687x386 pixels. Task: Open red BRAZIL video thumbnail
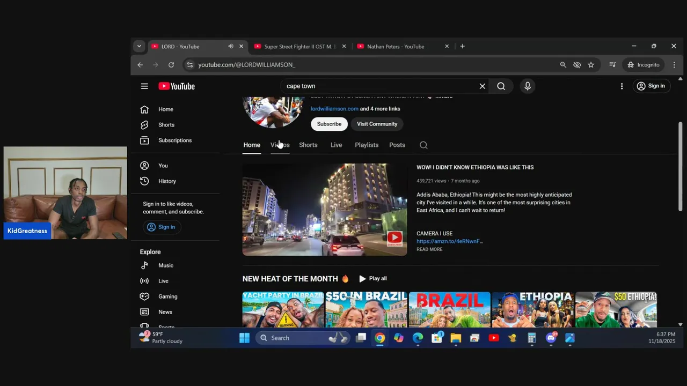click(x=450, y=309)
